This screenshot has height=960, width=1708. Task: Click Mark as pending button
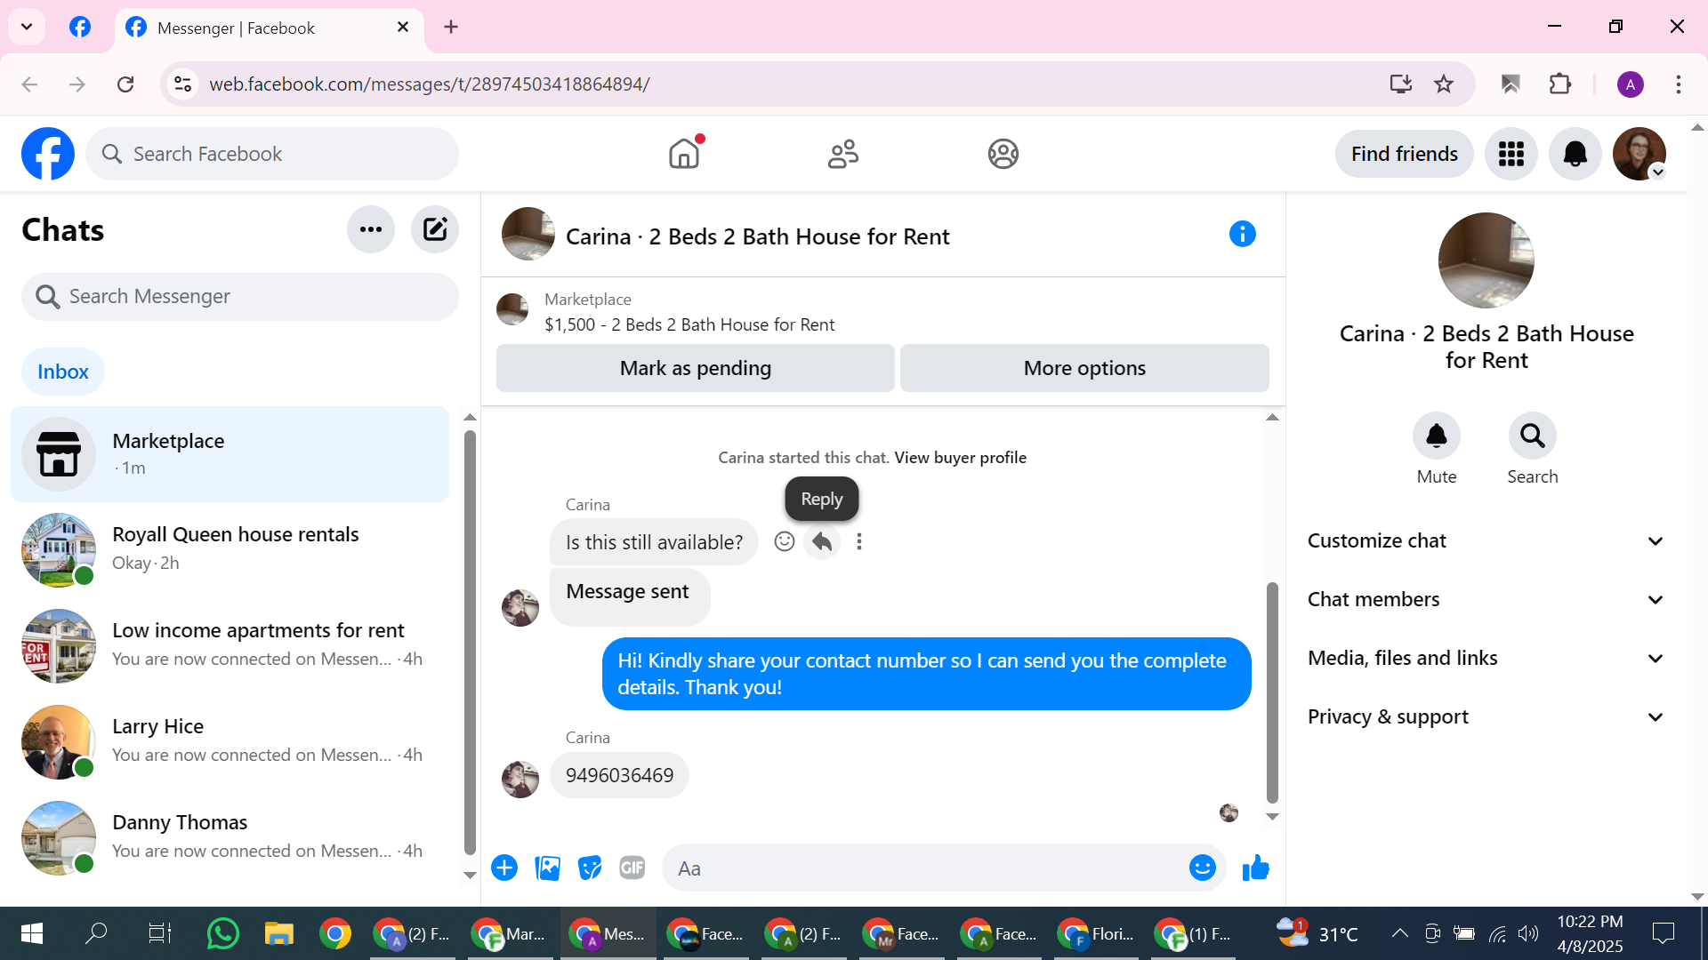point(695,368)
